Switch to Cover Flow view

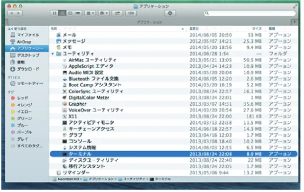[78, 13]
